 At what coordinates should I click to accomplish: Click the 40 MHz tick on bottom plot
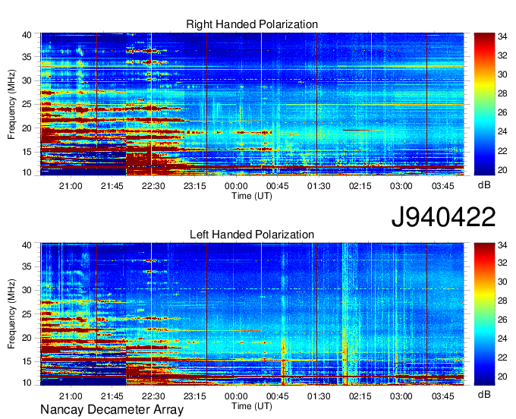pos(27,245)
